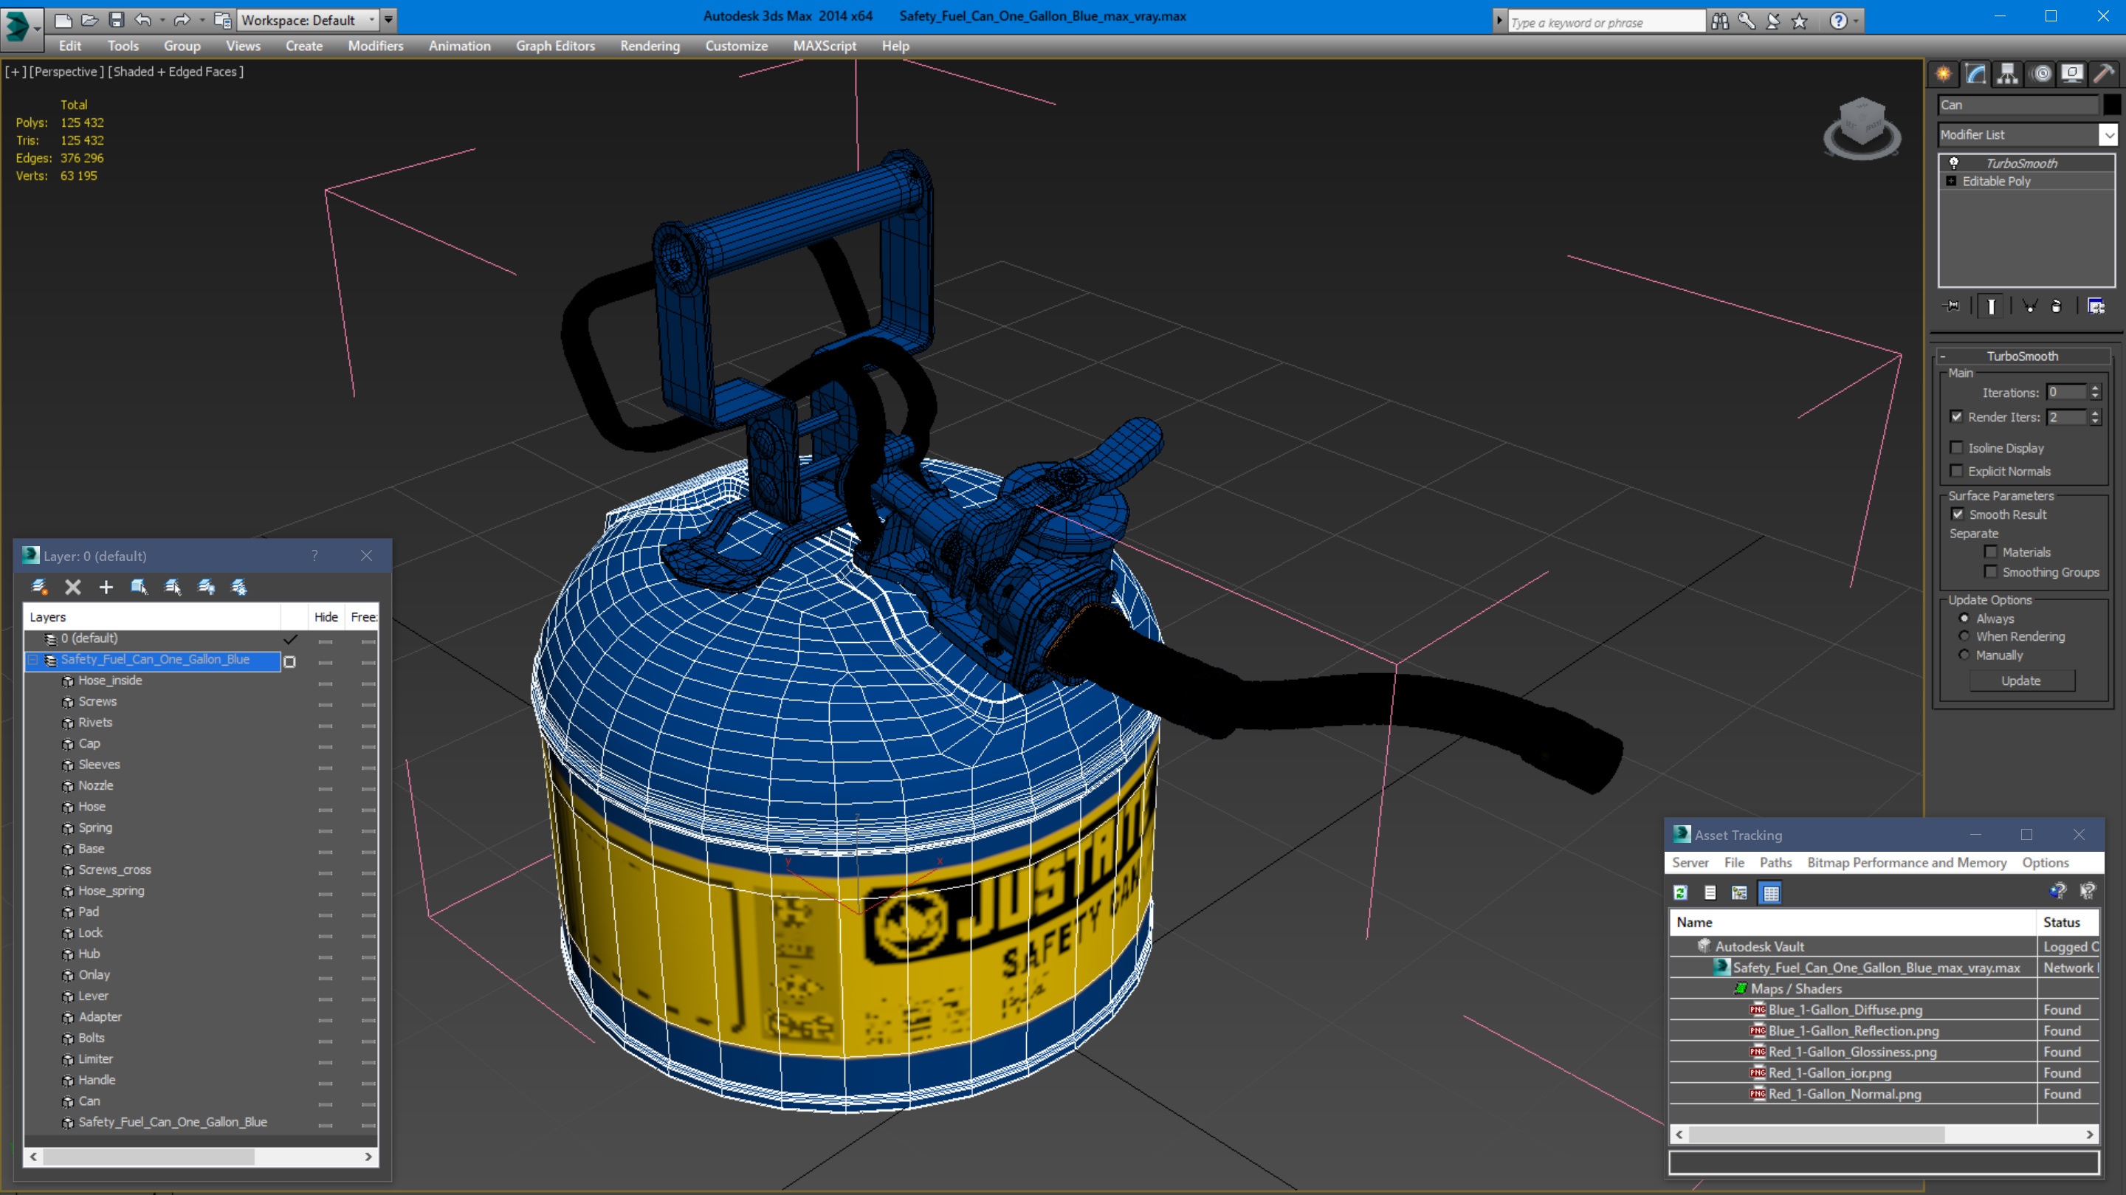Open the Utilities hammer panel tab
The image size is (2126, 1195).
tap(2104, 75)
